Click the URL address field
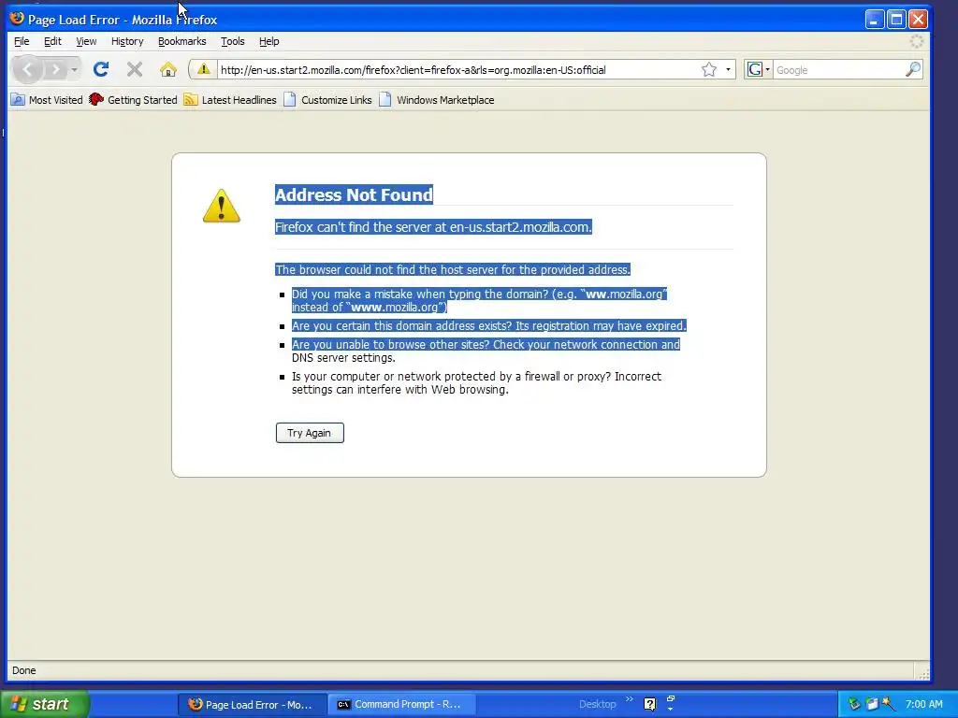 click(458, 69)
